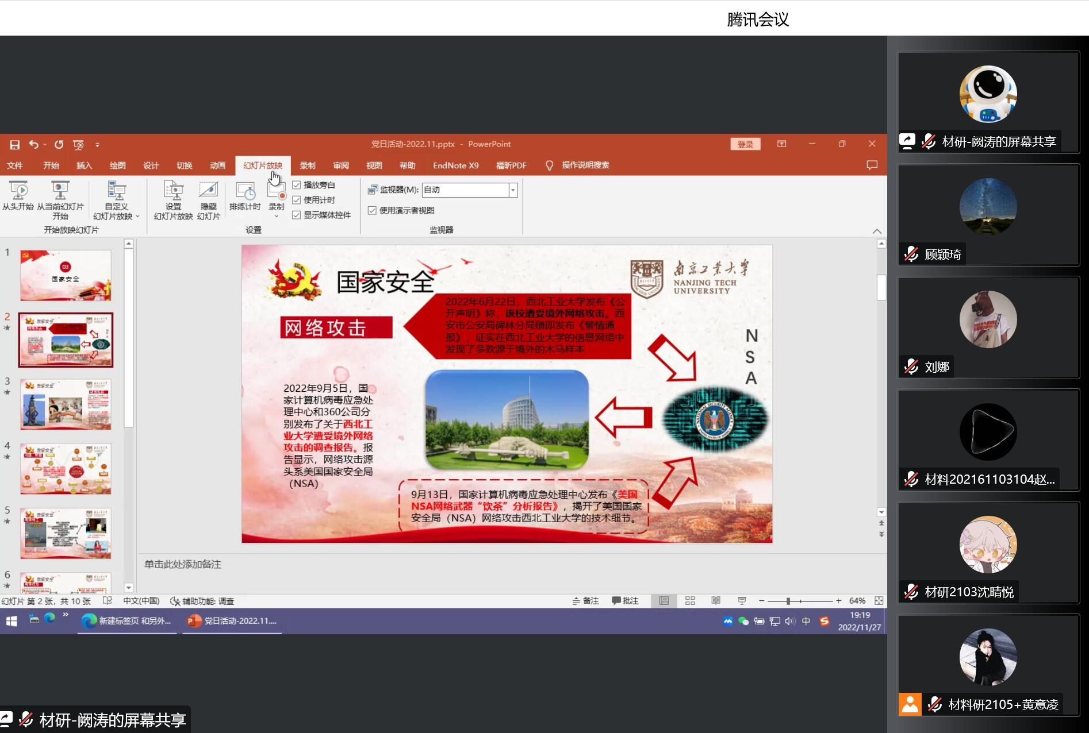Select slide 3 thumbnail
Screen dimensions: 1089x733
coord(66,404)
